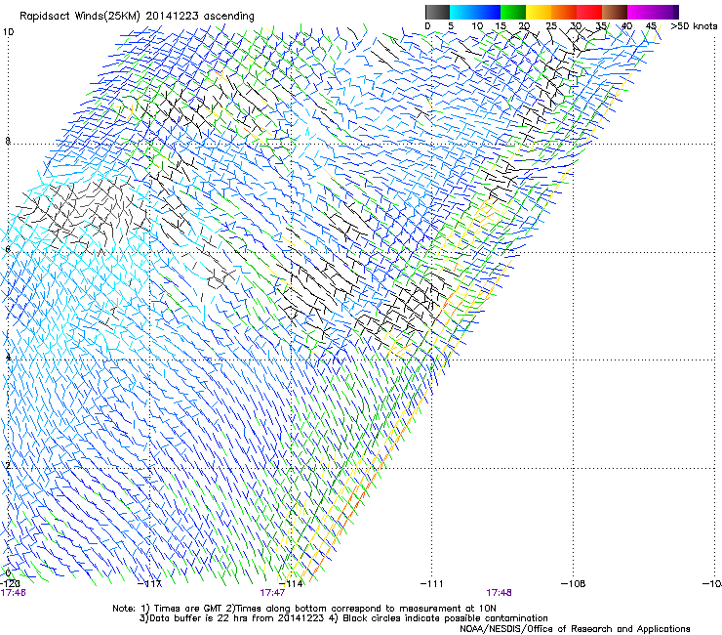Click the legend tick label '45'

[x=651, y=26]
